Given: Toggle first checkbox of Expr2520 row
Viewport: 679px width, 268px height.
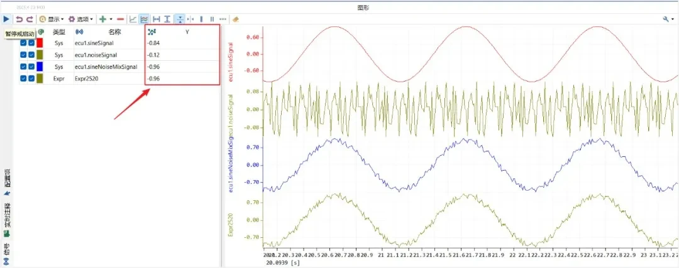Looking at the screenshot, I should pyautogui.click(x=23, y=78).
